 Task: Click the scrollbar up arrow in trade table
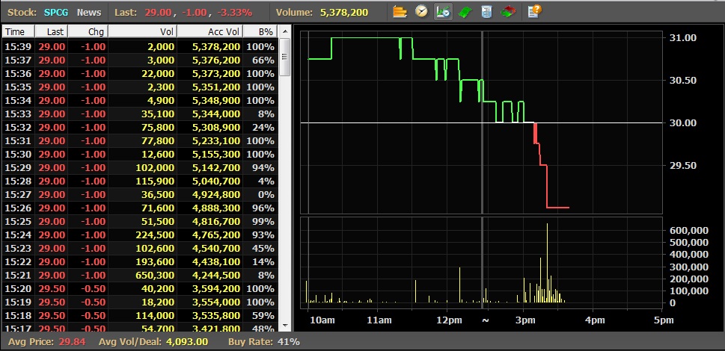point(285,31)
